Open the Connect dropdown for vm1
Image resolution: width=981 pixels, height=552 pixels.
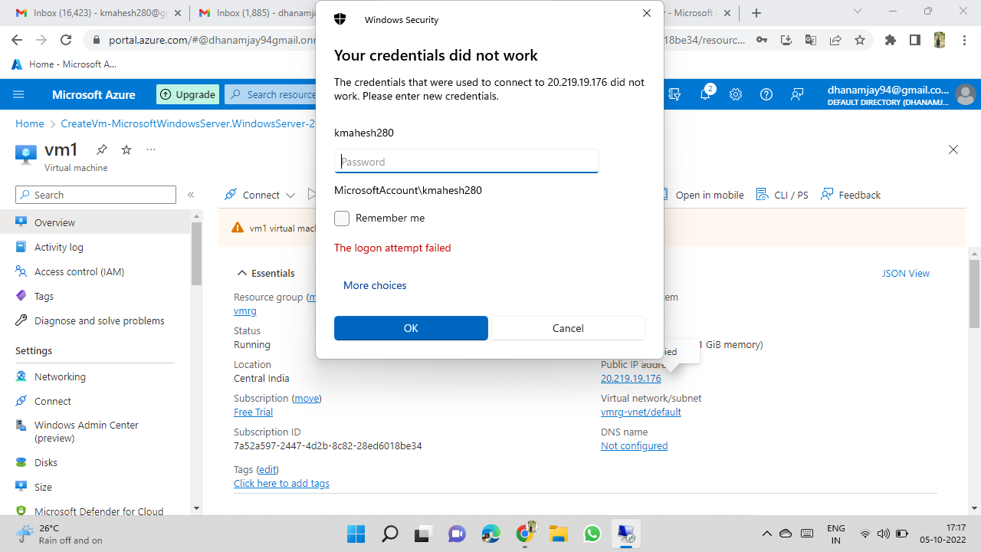tap(260, 195)
